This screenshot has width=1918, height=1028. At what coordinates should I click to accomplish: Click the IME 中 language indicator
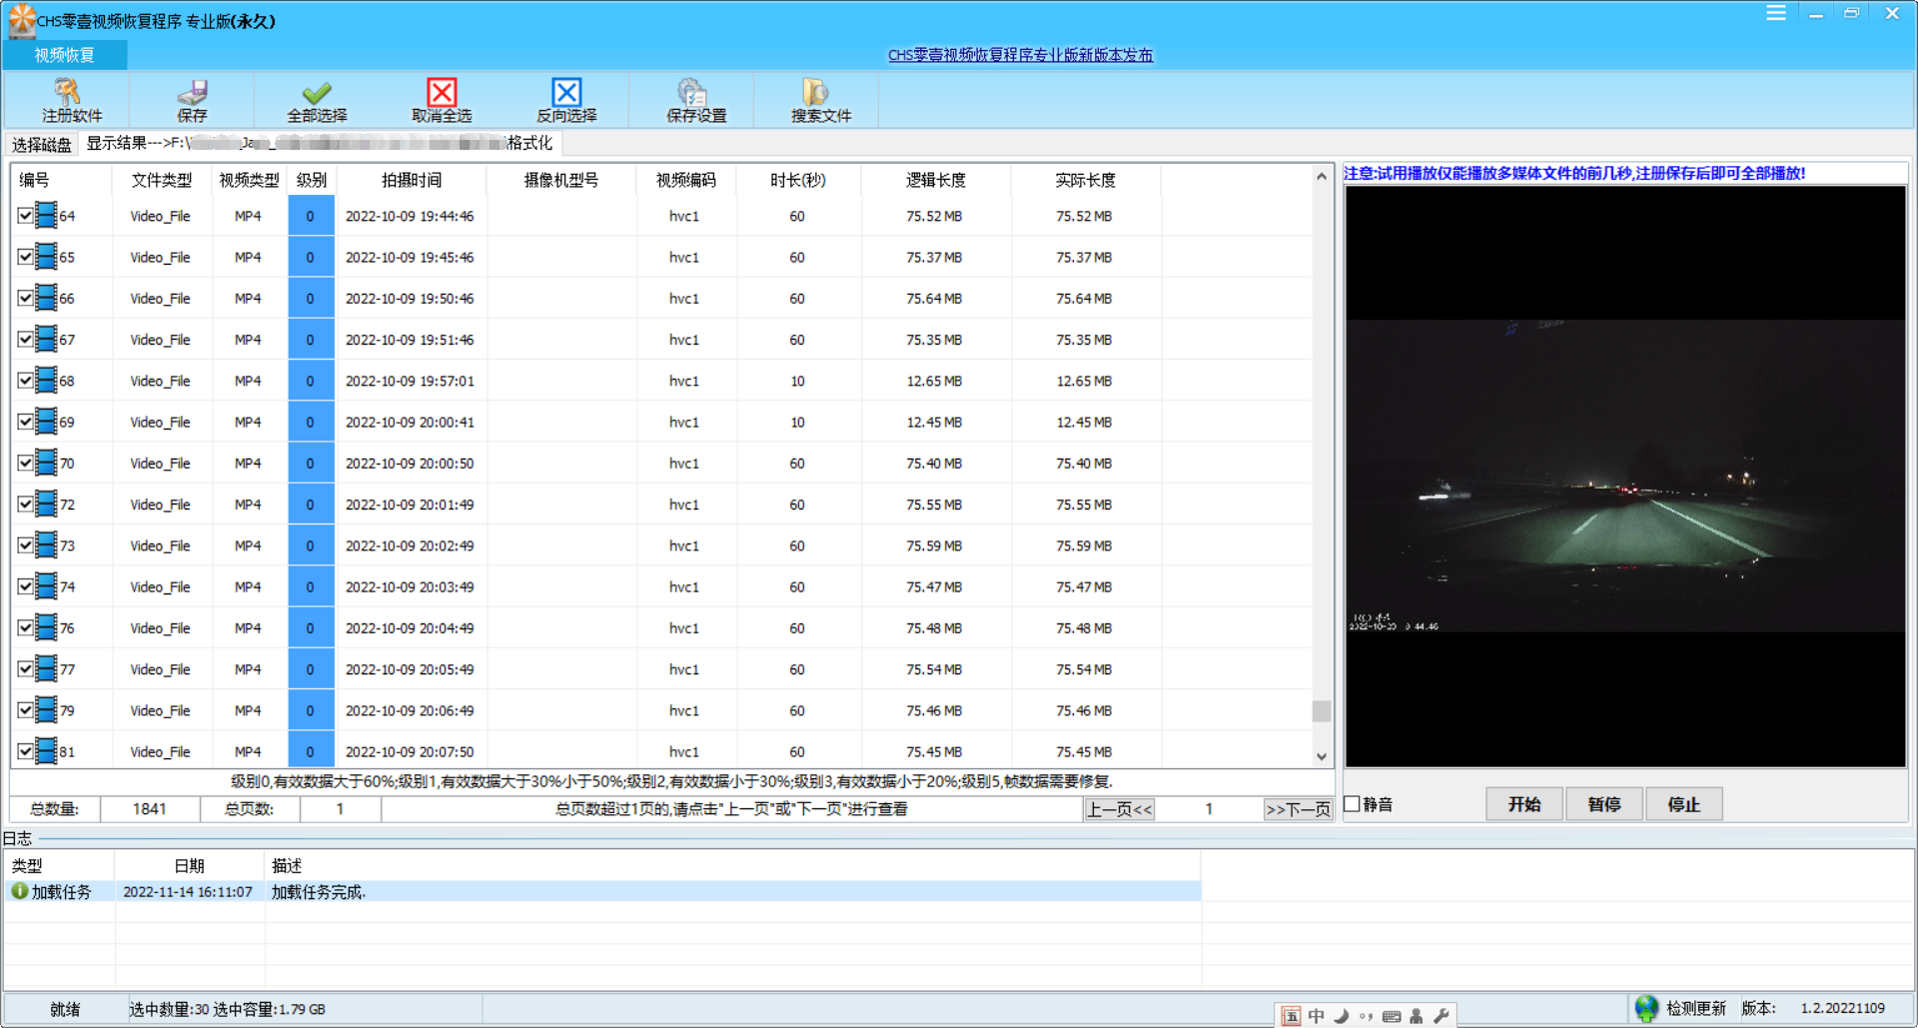pos(1317,1016)
